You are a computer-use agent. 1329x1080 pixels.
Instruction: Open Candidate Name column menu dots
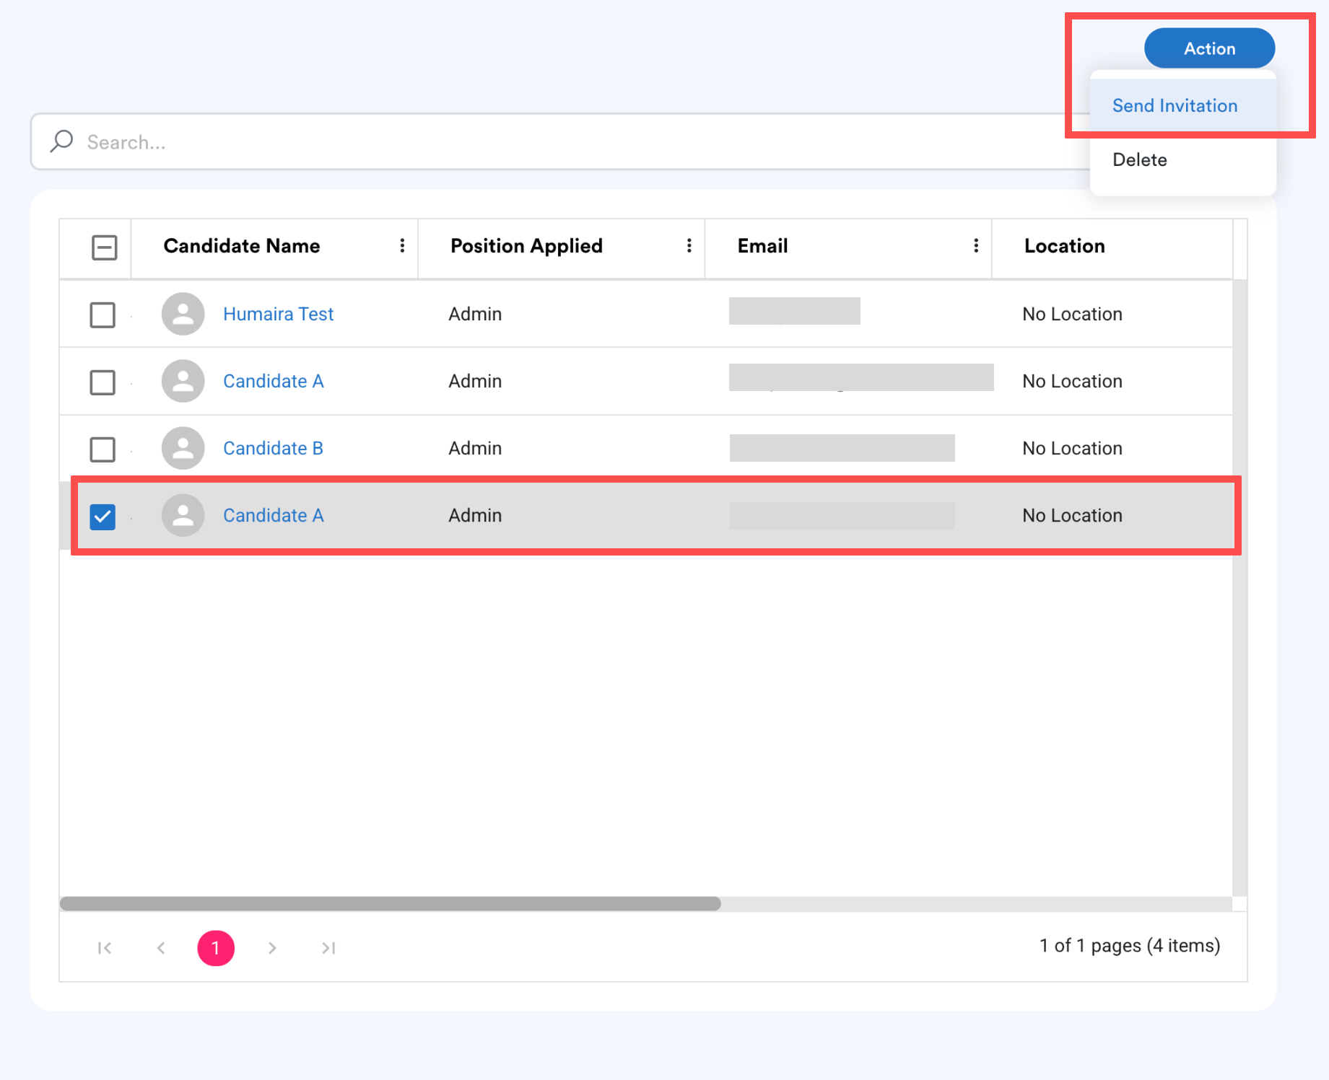(x=402, y=246)
